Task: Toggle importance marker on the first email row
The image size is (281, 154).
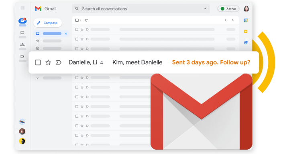Action: click(x=87, y=30)
